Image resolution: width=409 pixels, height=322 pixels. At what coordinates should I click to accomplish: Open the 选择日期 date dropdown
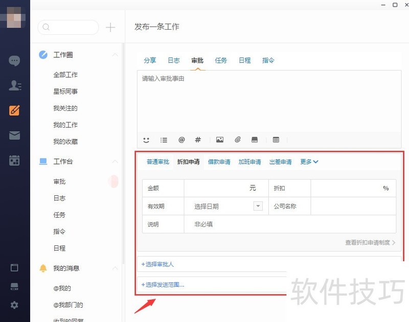(x=258, y=206)
